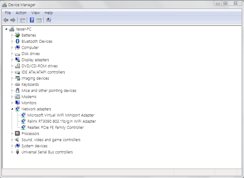
Task: Click Device Manager title bar icon
Action: pyautogui.click(x=4, y=5)
